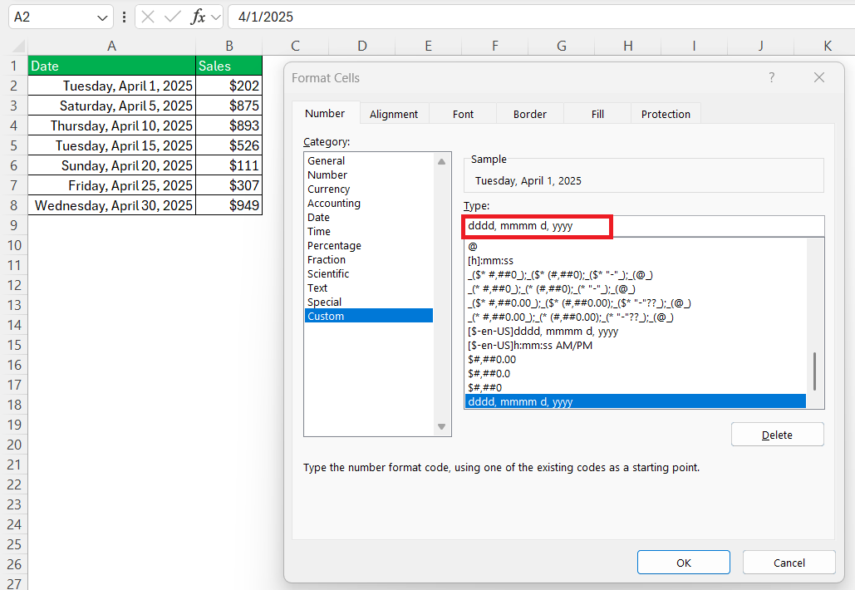Expand the Name Box dropdown arrow

[102, 17]
